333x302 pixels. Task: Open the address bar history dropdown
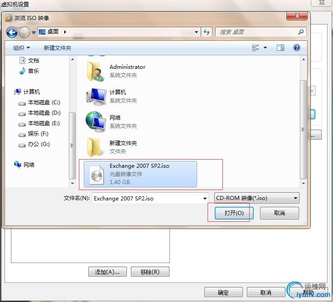click(x=196, y=32)
